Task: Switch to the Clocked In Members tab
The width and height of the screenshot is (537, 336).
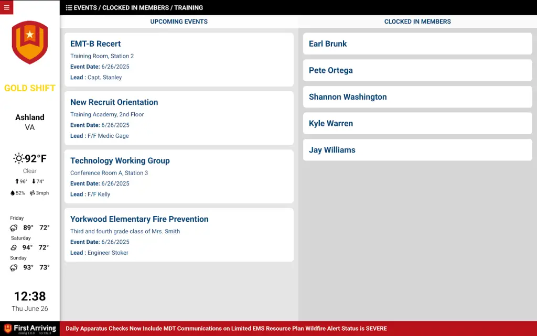Action: [x=417, y=21]
